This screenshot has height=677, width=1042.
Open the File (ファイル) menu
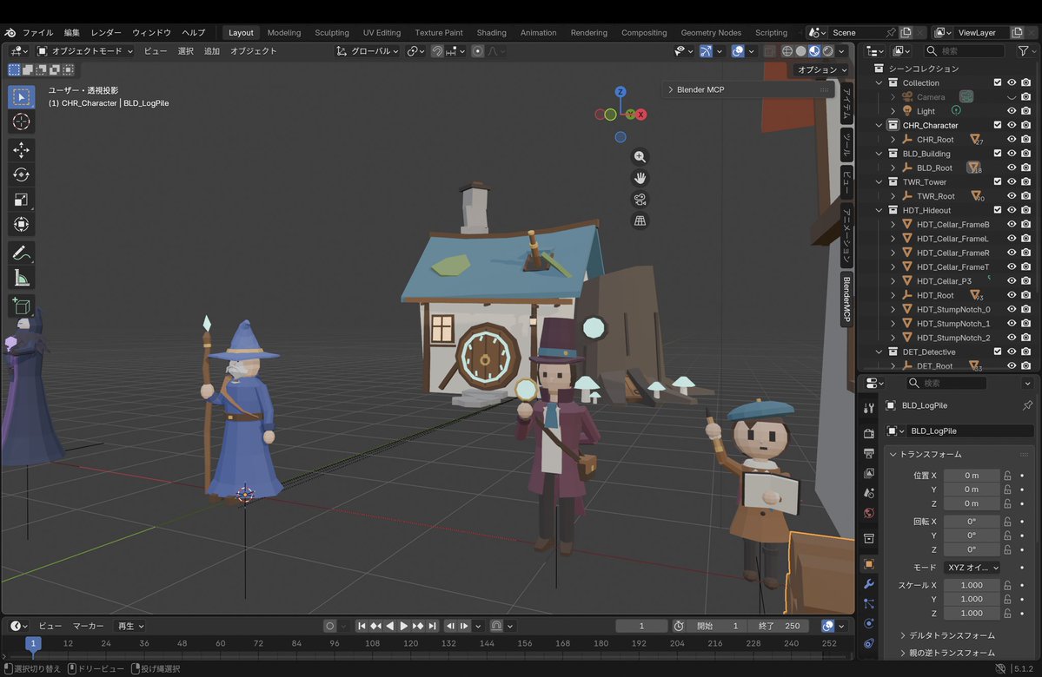coord(38,32)
